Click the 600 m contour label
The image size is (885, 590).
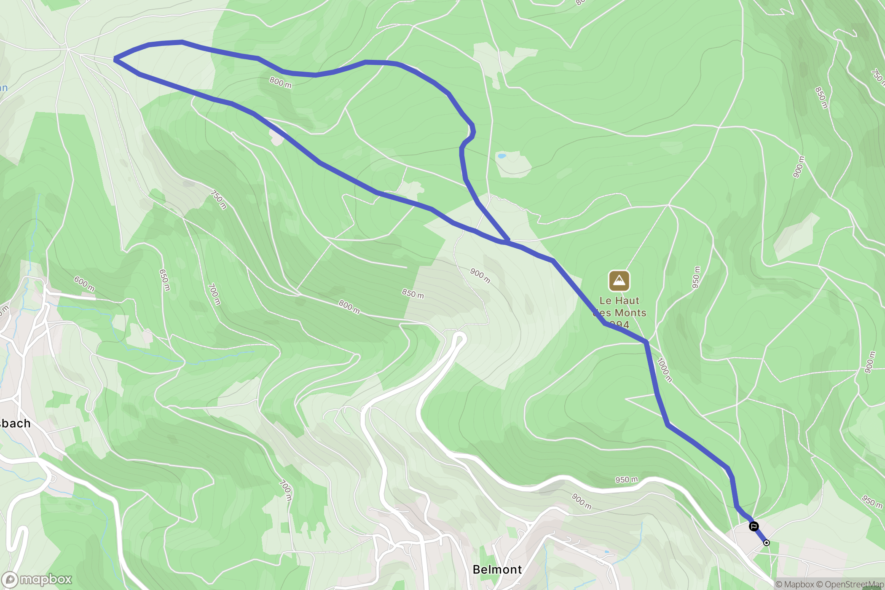(x=84, y=284)
